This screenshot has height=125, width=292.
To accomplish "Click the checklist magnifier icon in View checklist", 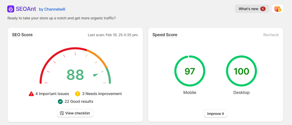I will 62,113.
